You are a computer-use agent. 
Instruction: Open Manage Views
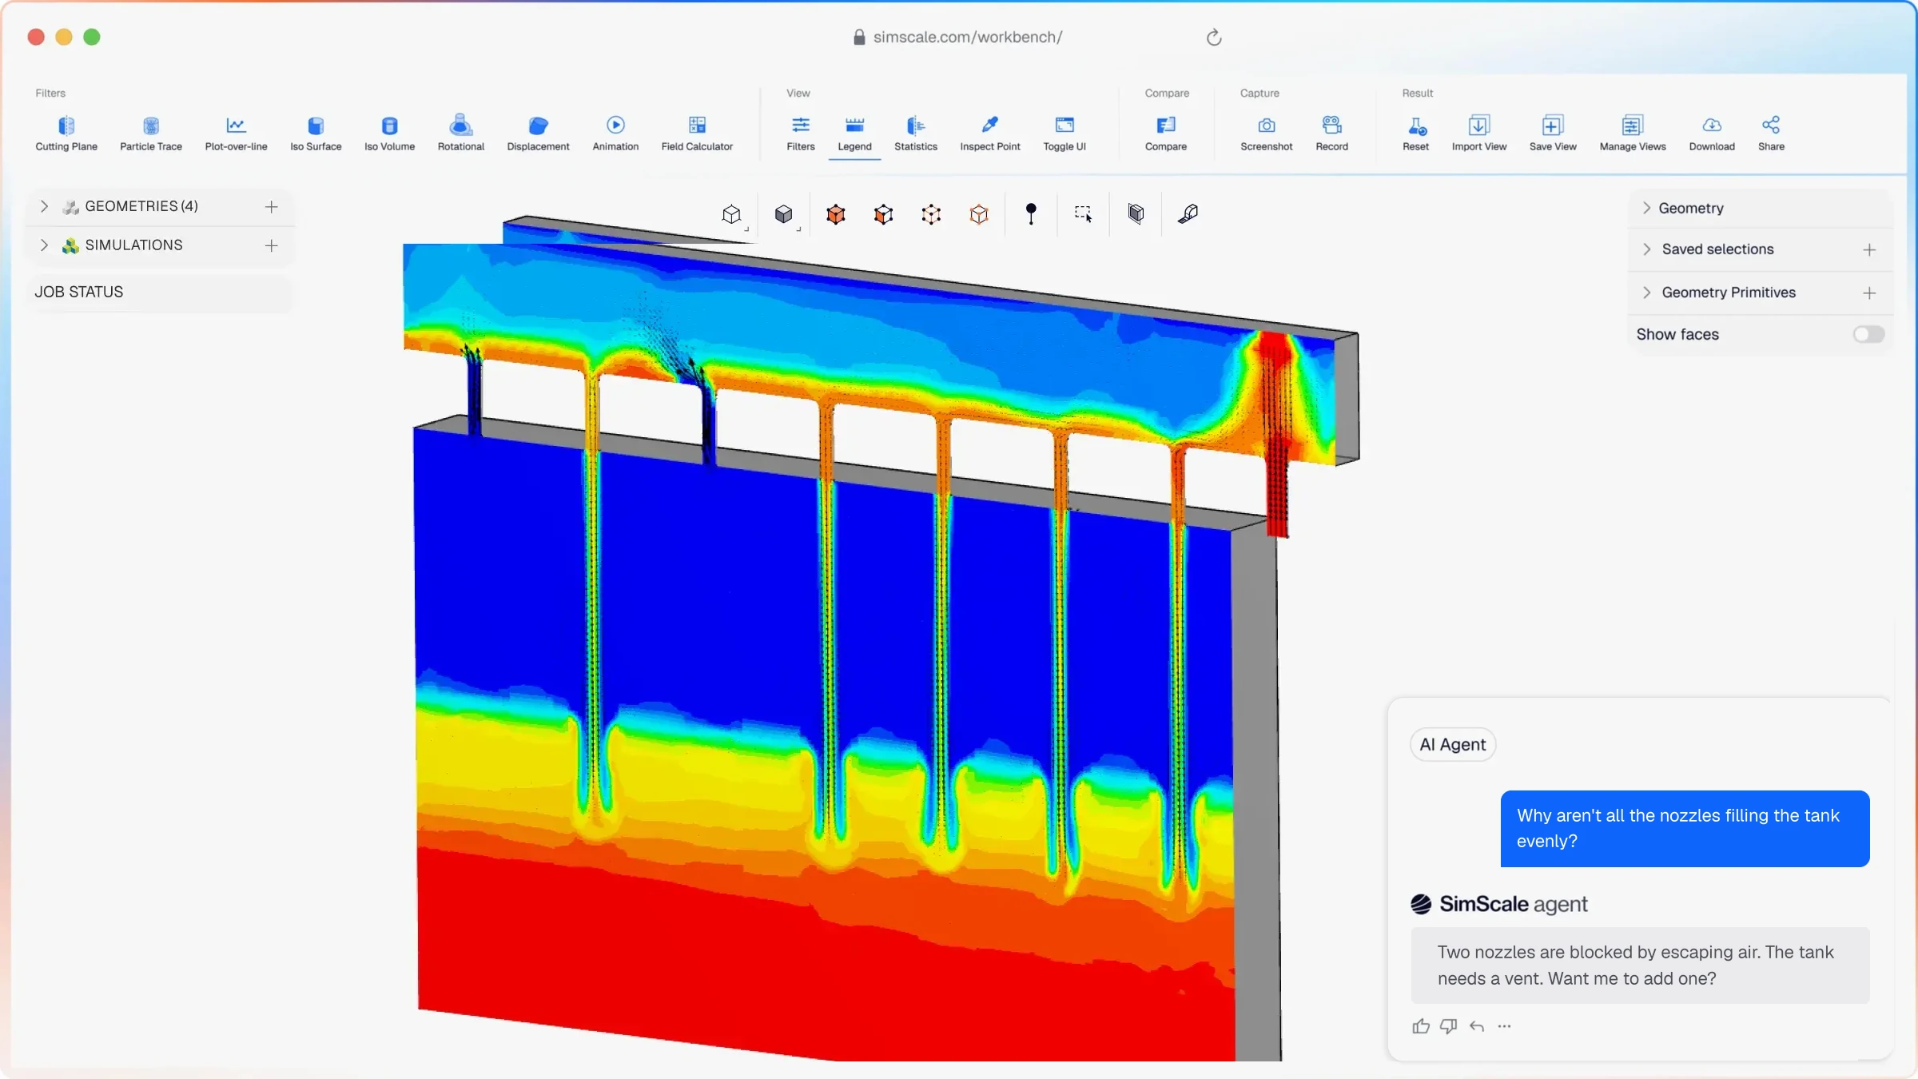coord(1633,133)
